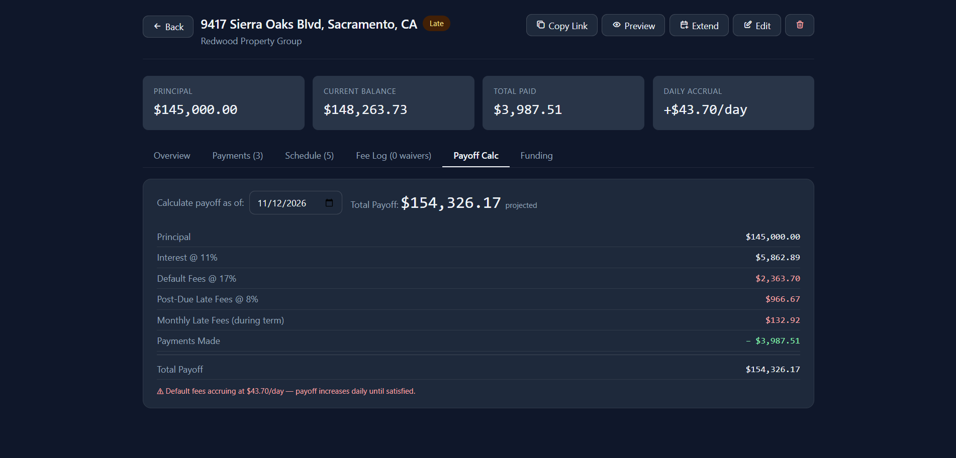
Task: Click the Edit button
Action: click(757, 25)
